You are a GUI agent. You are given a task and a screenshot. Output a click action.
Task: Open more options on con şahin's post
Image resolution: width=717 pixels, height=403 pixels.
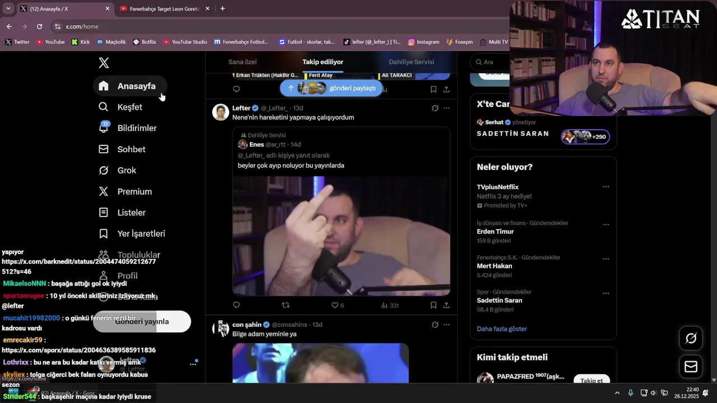[x=446, y=325]
